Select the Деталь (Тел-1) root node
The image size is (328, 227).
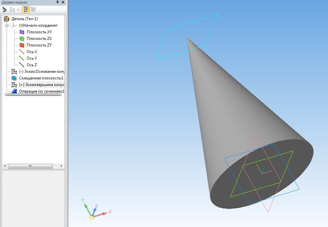pos(25,19)
